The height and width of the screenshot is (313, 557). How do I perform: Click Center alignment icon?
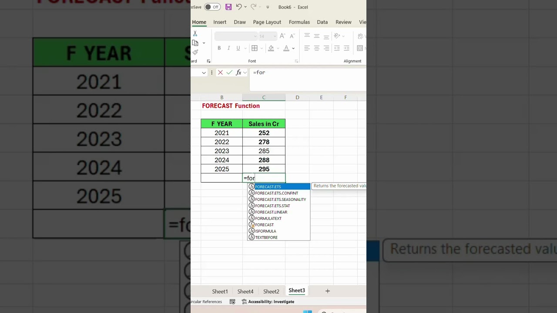coord(317,48)
